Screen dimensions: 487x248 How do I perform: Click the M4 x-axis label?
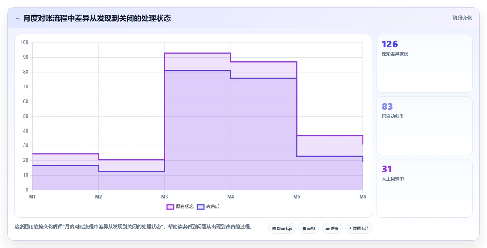[x=231, y=197]
